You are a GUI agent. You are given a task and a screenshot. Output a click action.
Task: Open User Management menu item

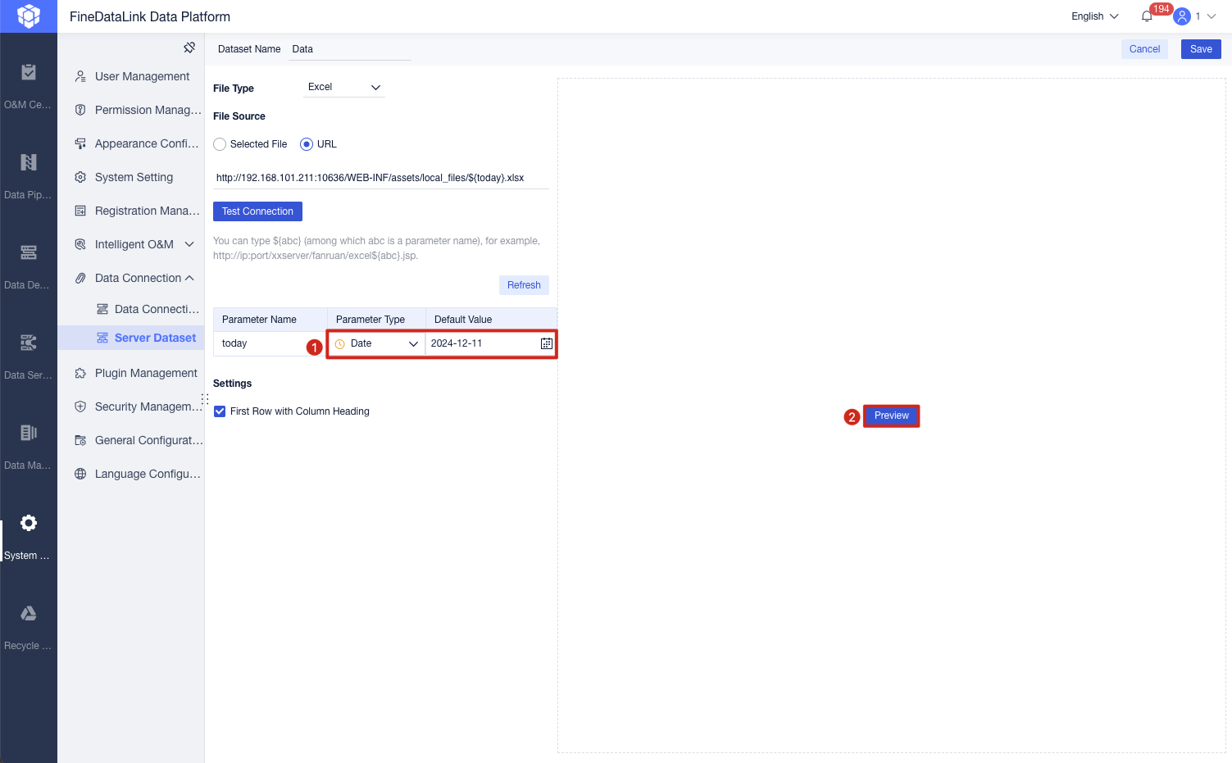pos(131,76)
